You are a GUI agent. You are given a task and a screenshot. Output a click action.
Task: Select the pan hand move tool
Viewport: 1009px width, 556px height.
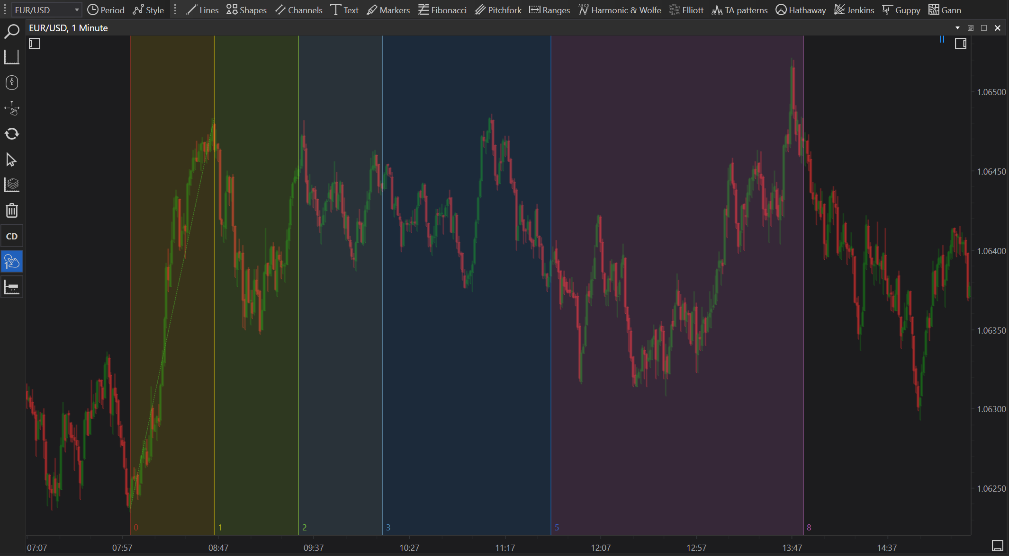[x=11, y=108]
